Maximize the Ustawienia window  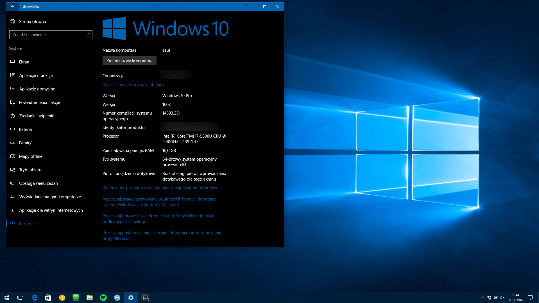(265, 7)
